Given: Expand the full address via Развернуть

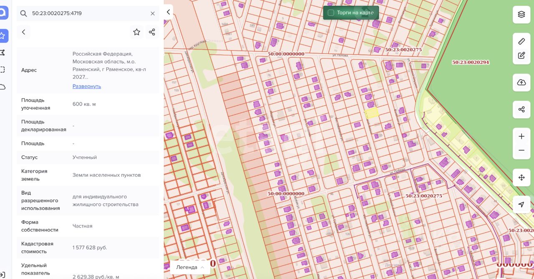Looking at the screenshot, I should pyautogui.click(x=87, y=86).
